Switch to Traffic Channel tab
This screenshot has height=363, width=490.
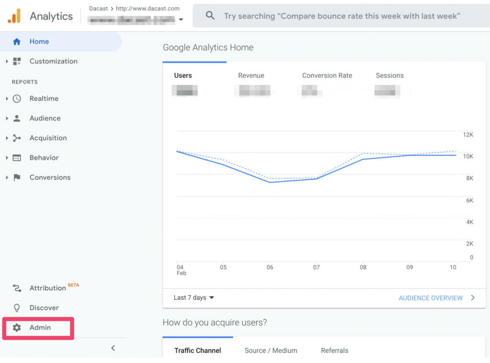(198, 351)
